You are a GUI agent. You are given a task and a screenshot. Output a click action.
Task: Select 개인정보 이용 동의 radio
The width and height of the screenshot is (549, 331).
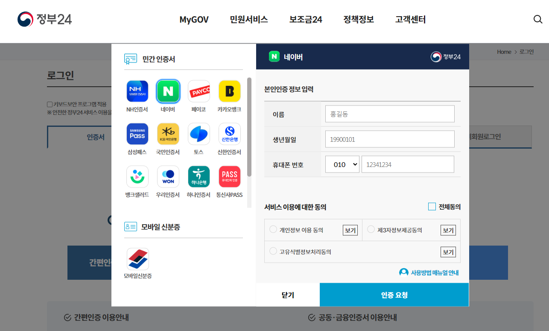pos(273,229)
